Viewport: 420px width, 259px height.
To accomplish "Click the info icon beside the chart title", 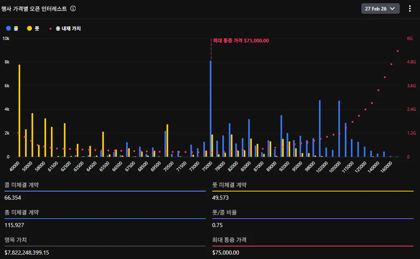I will pos(73,8).
